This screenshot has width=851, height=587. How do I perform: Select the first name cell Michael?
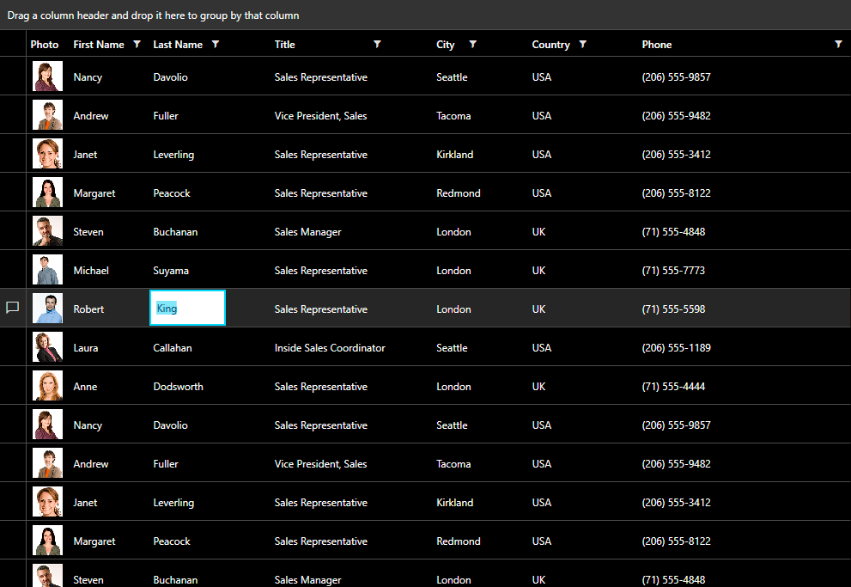91,271
